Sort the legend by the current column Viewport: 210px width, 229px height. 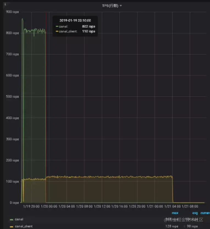click(205, 213)
